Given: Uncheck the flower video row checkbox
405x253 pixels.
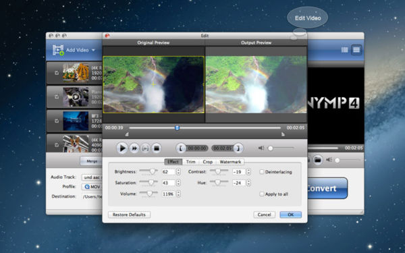Looking at the screenshot, I should (57, 73).
